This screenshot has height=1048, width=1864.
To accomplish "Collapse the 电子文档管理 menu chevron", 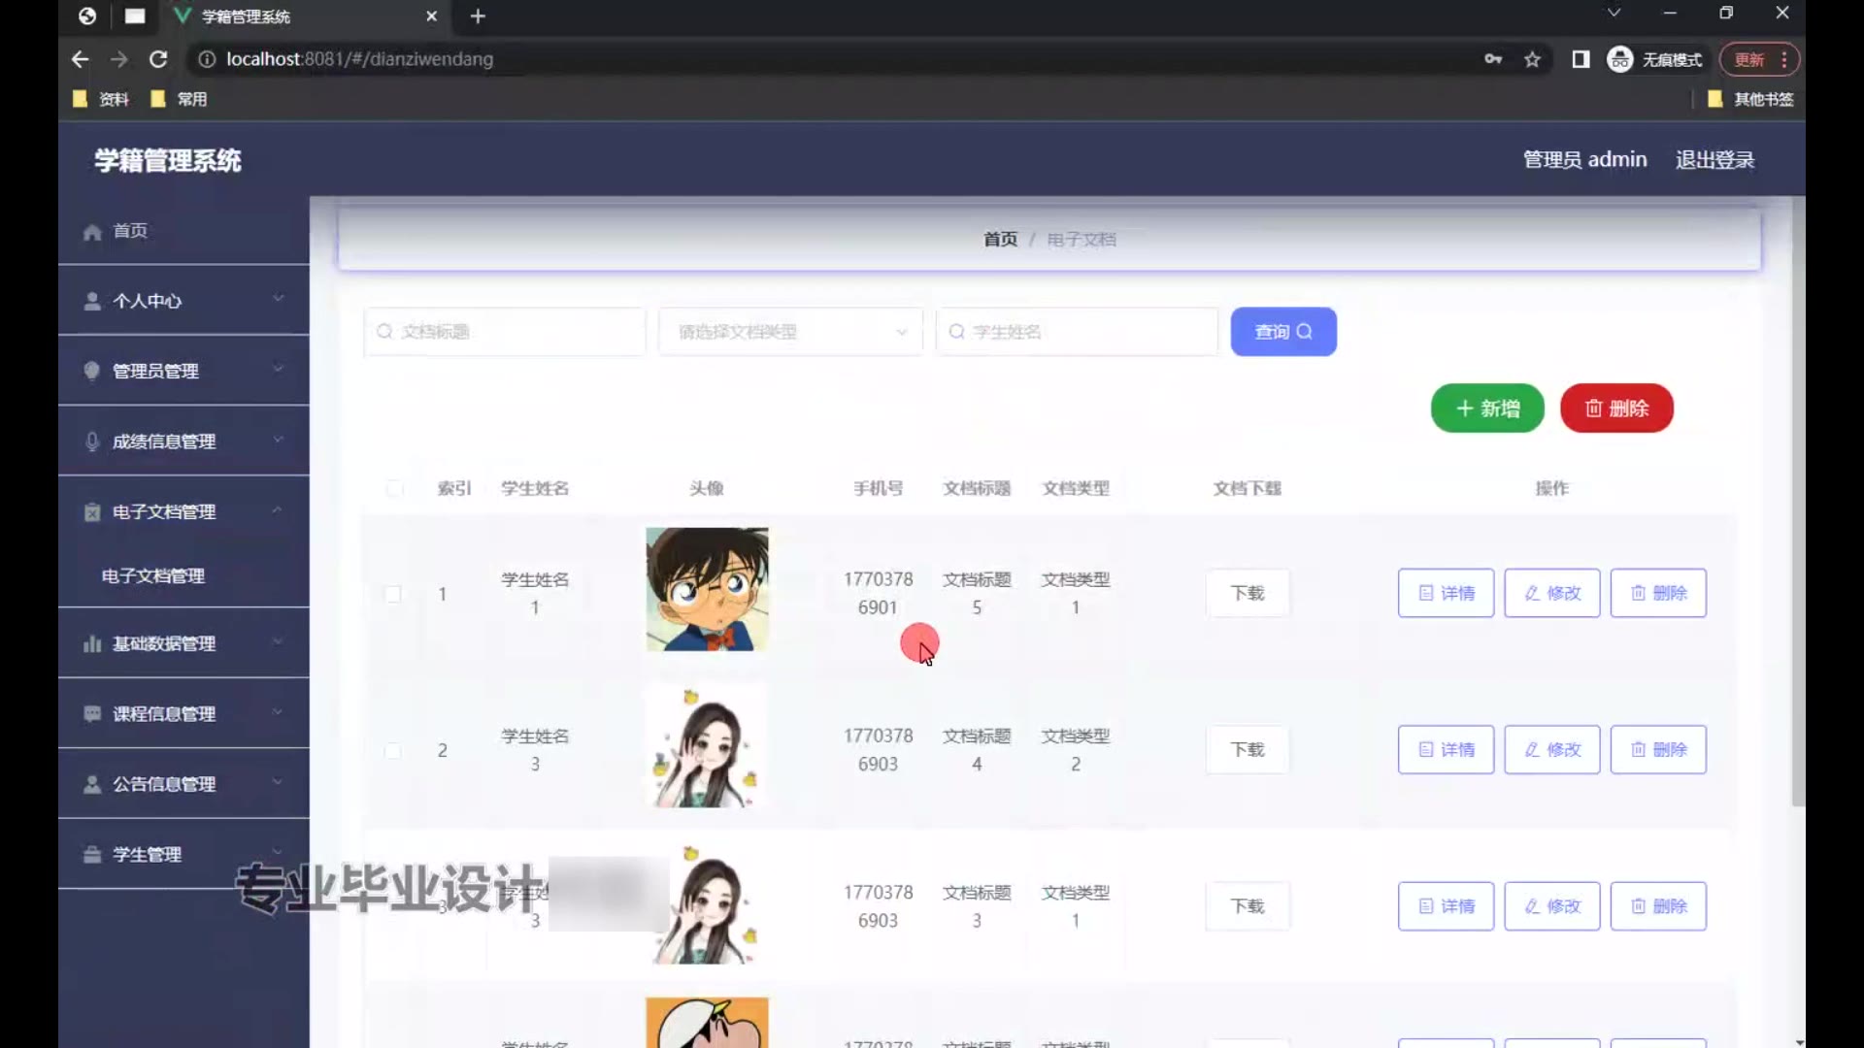I will [x=278, y=509].
